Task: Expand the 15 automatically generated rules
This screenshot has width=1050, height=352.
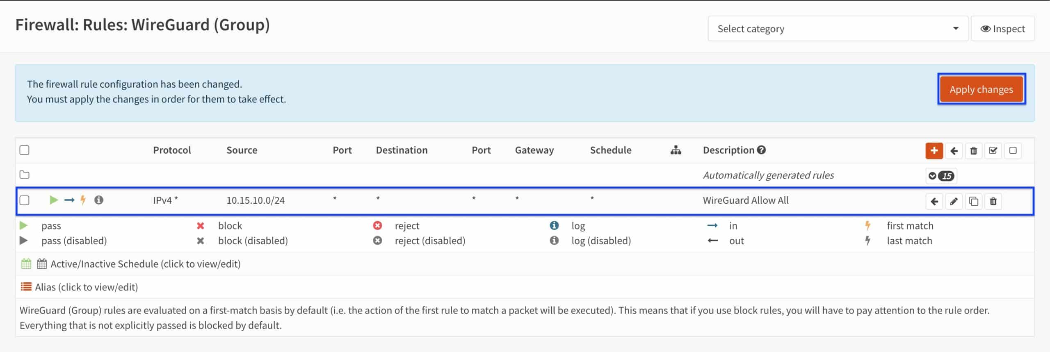Action: pyautogui.click(x=941, y=176)
